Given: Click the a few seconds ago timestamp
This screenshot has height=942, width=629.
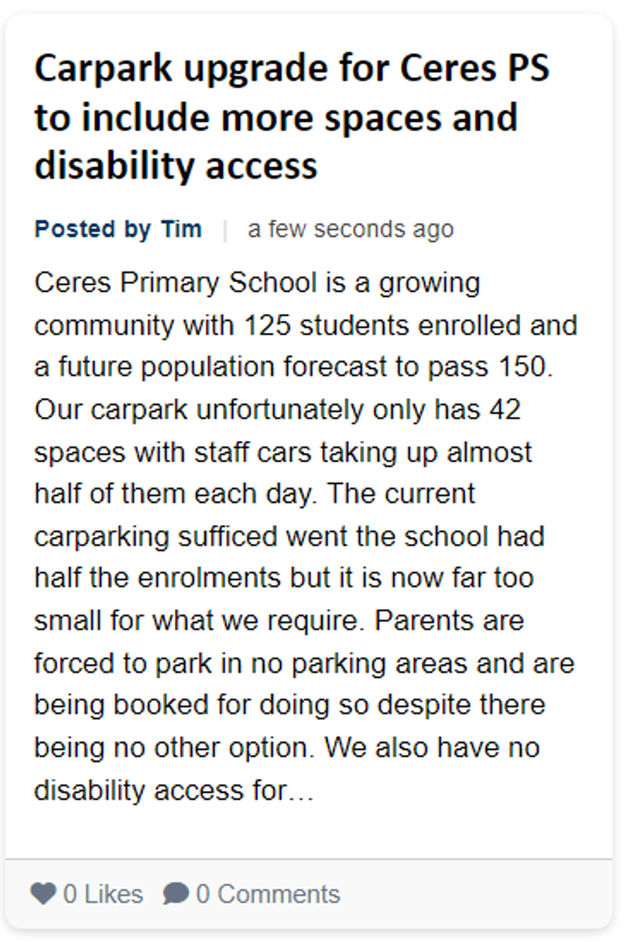Looking at the screenshot, I should tap(351, 229).
